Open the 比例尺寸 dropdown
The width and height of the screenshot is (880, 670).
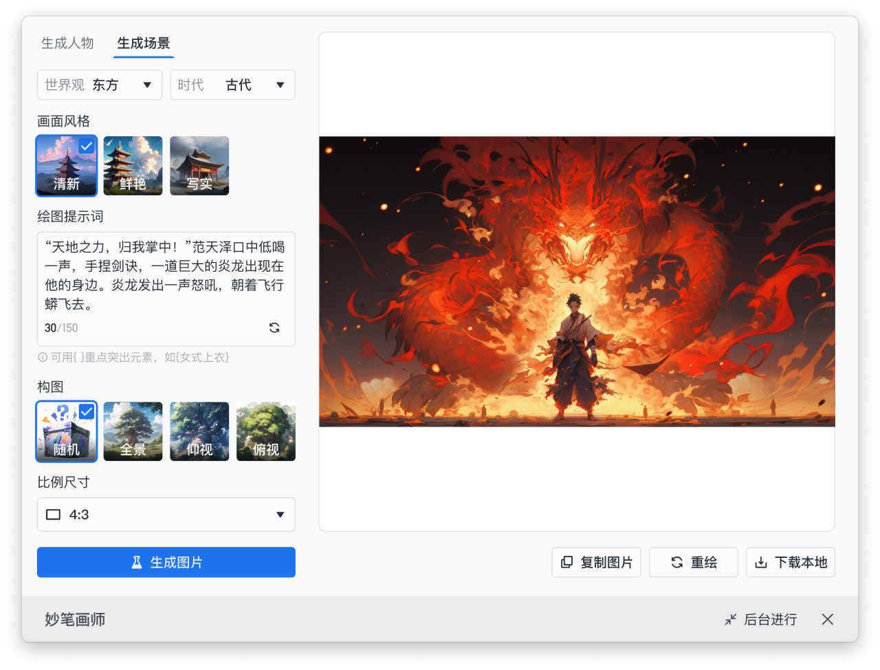point(166,514)
